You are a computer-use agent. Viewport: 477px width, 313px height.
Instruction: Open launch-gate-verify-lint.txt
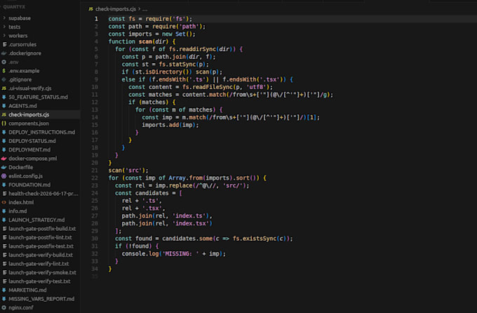point(39,264)
